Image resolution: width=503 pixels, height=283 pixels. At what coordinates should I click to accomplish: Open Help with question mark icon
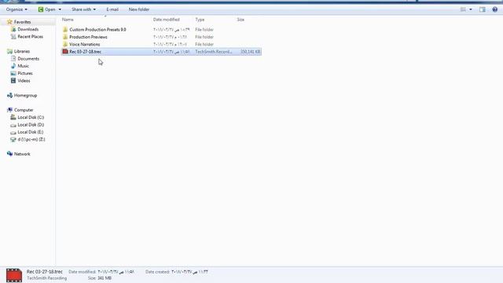pos(494,9)
